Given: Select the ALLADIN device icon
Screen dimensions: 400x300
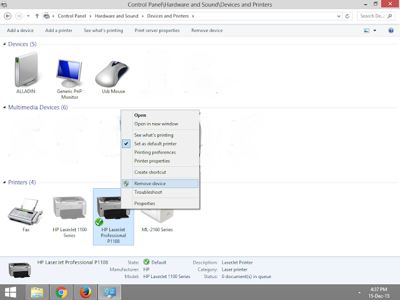Looking at the screenshot, I should coord(26,69).
